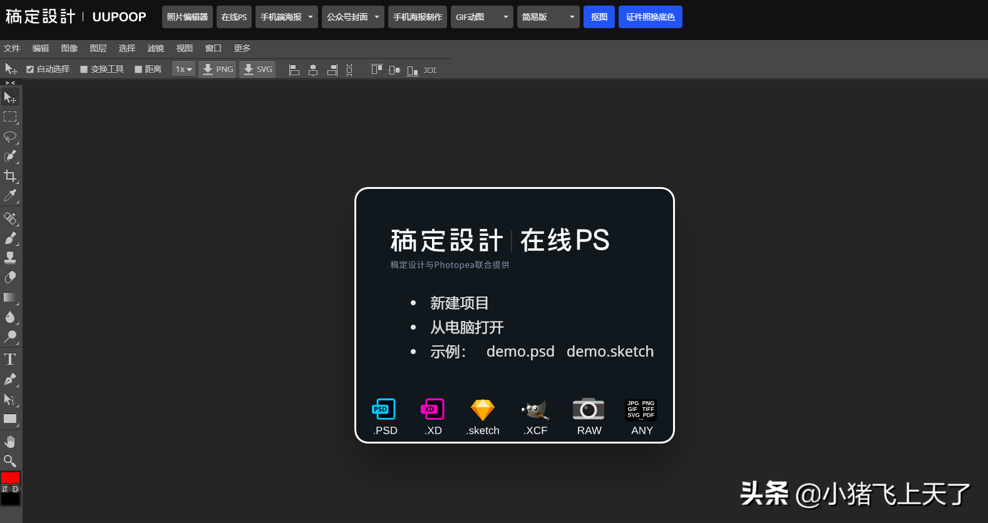
Task: Click 从电脑打开 on welcome panel
Action: [467, 328]
